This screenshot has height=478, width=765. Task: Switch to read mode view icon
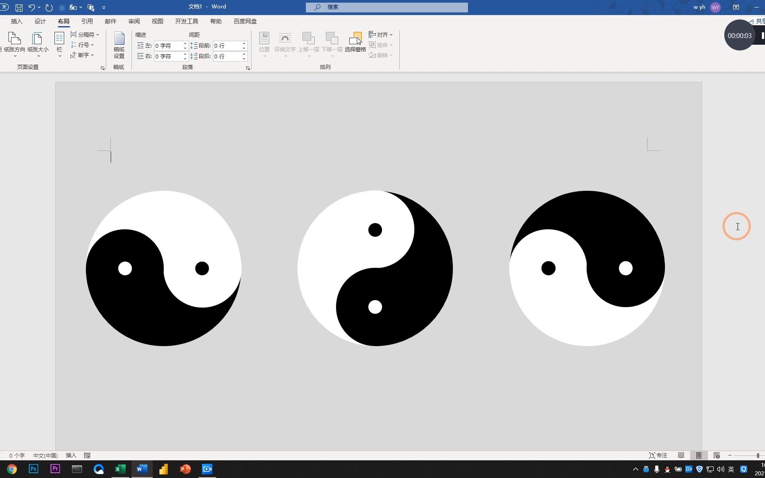[x=681, y=455]
